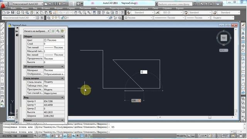Open the Поцвету plot style dropdown
This screenshot has width=247, height=139.
223,18
